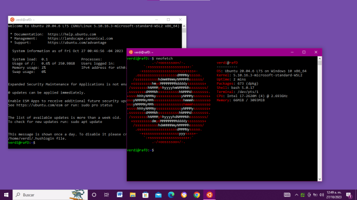Click the Uptime: 2 mins line
This screenshot has height=200, width=357.
pos(231,80)
